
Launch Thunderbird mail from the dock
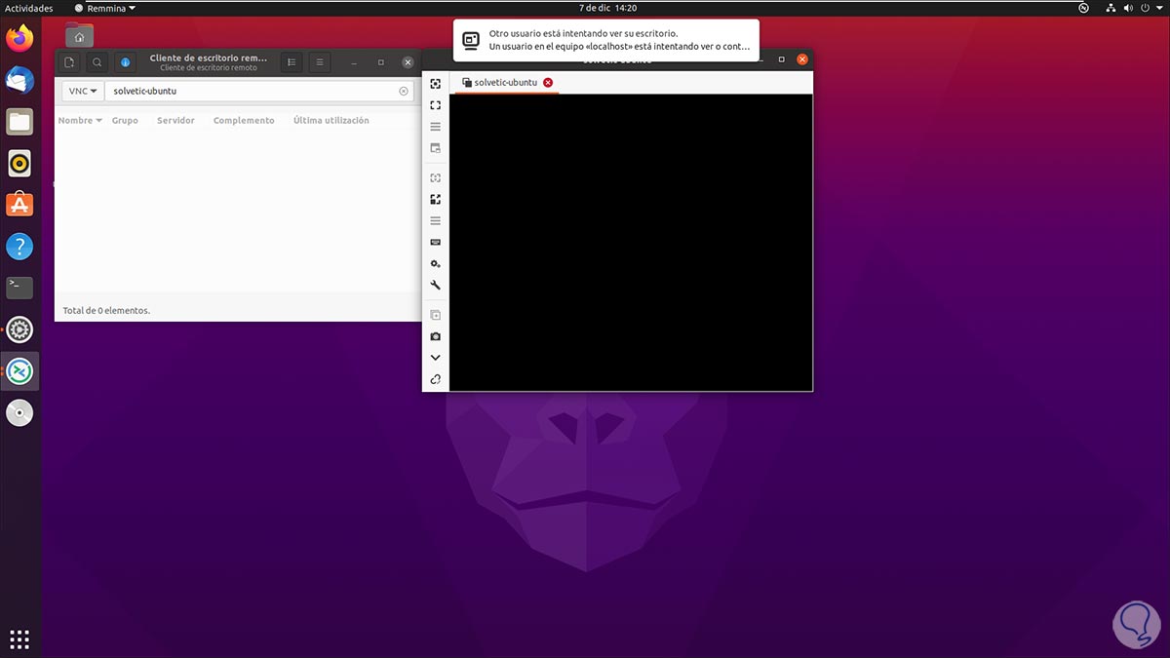pos(19,81)
